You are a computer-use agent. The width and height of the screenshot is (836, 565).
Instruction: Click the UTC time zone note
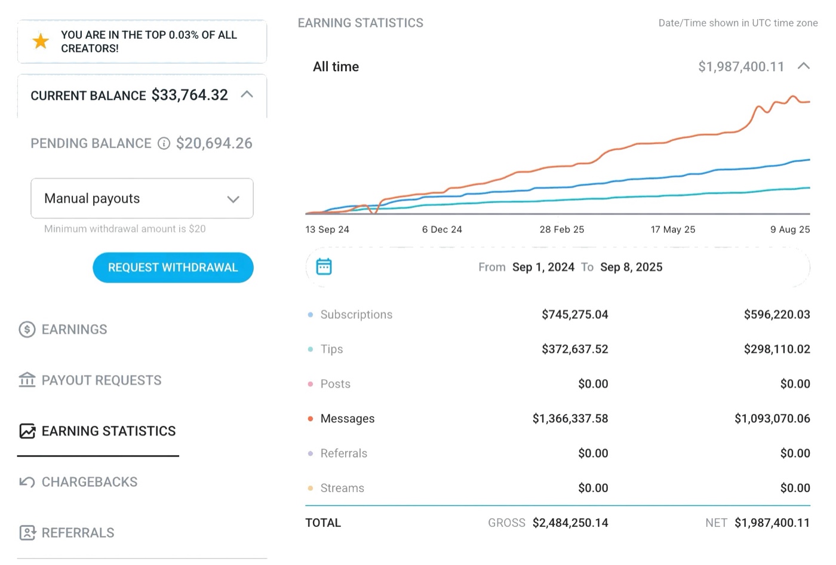(x=738, y=23)
